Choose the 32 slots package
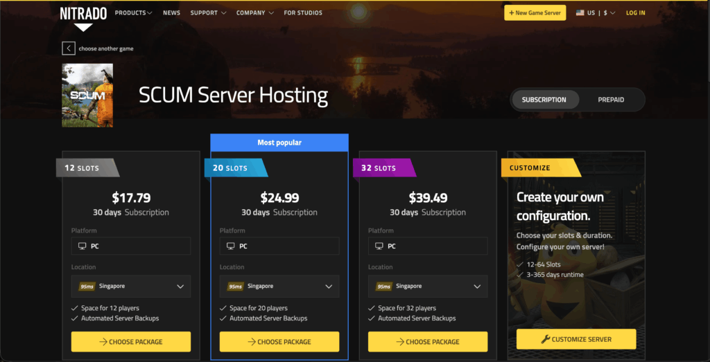710x362 pixels. (x=428, y=342)
